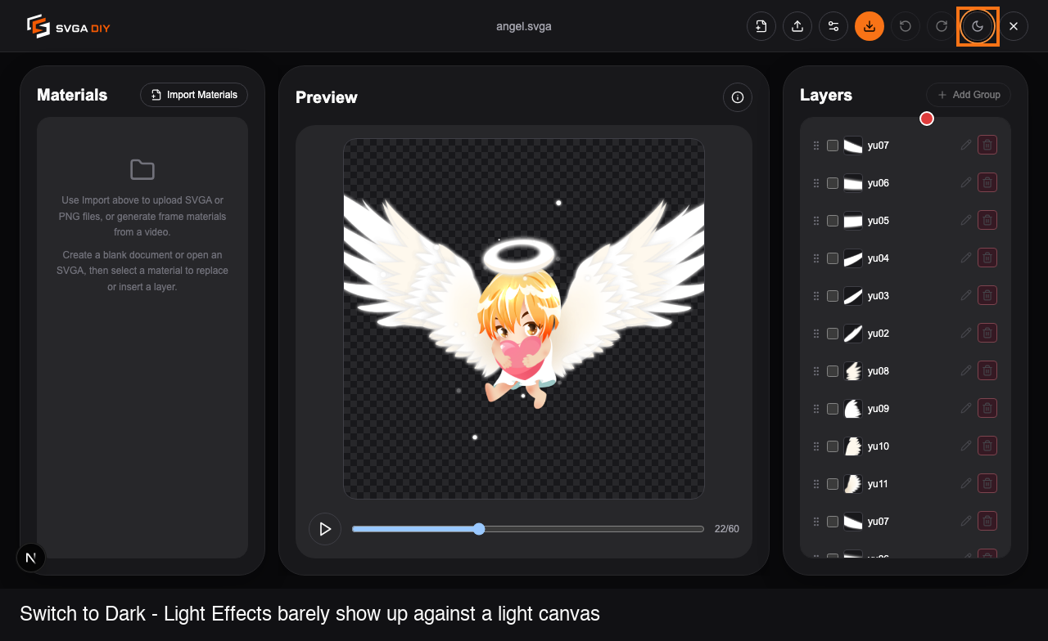Select the yu11 layer thumbnail
This screenshot has width=1048, height=641.
point(853,484)
